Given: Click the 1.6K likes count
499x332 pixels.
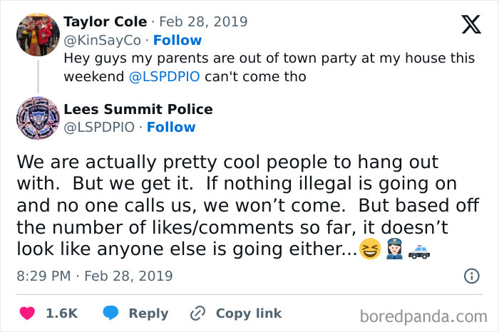Looking at the screenshot, I should tap(61, 313).
